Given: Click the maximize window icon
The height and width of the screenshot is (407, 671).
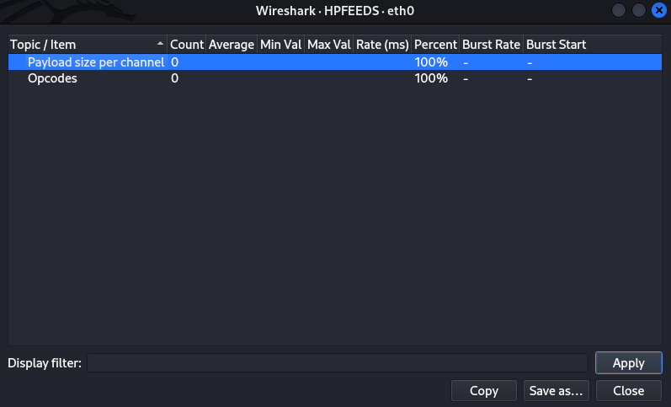Looking at the screenshot, I should (x=638, y=11).
